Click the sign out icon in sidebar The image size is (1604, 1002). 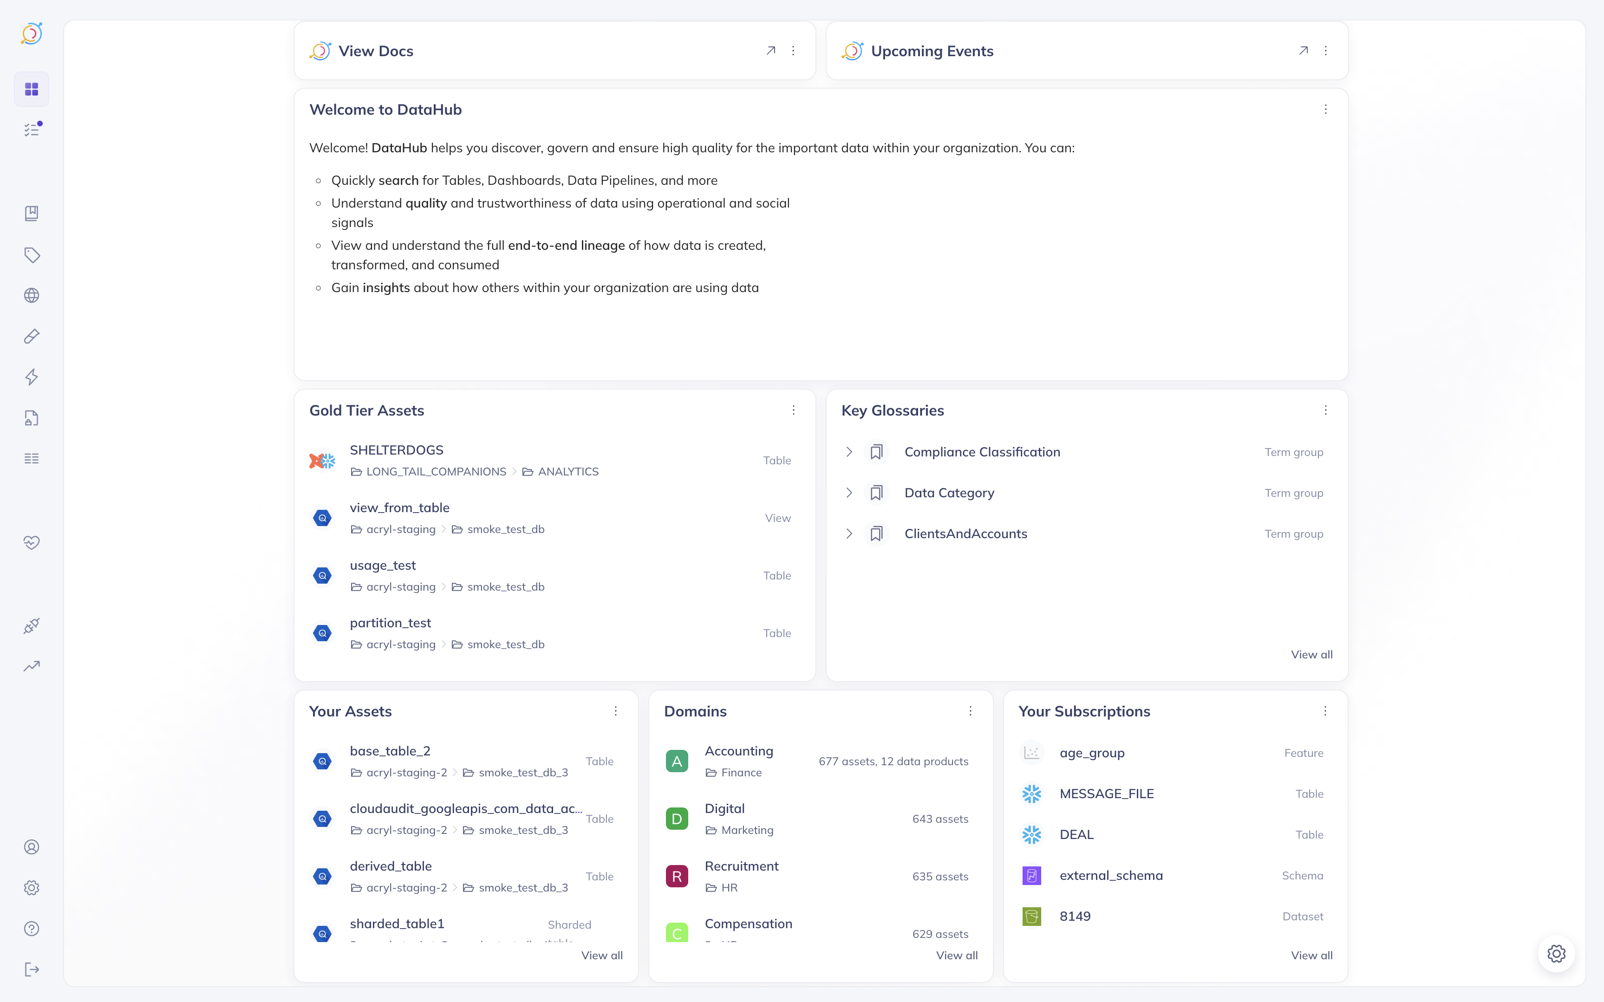coord(31,969)
